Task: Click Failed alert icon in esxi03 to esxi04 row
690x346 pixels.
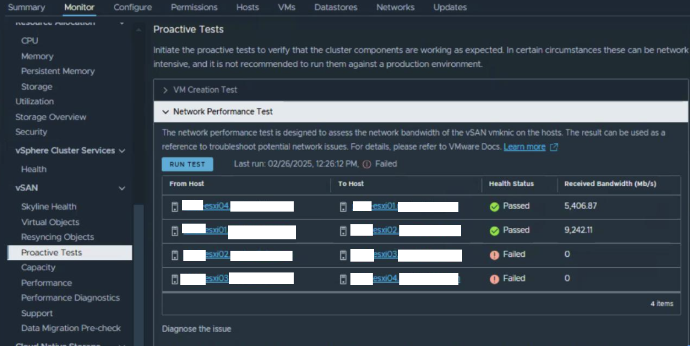Action: tap(494, 279)
